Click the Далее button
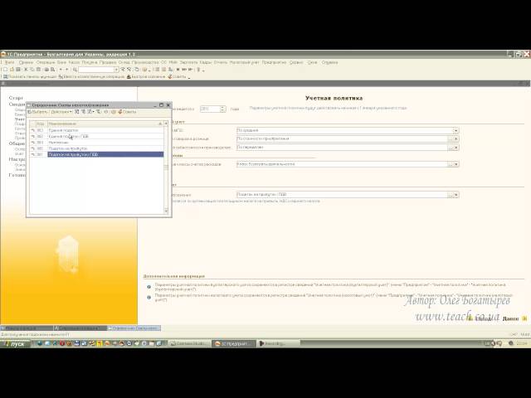Screen dimensions: 531x398 click(514, 318)
